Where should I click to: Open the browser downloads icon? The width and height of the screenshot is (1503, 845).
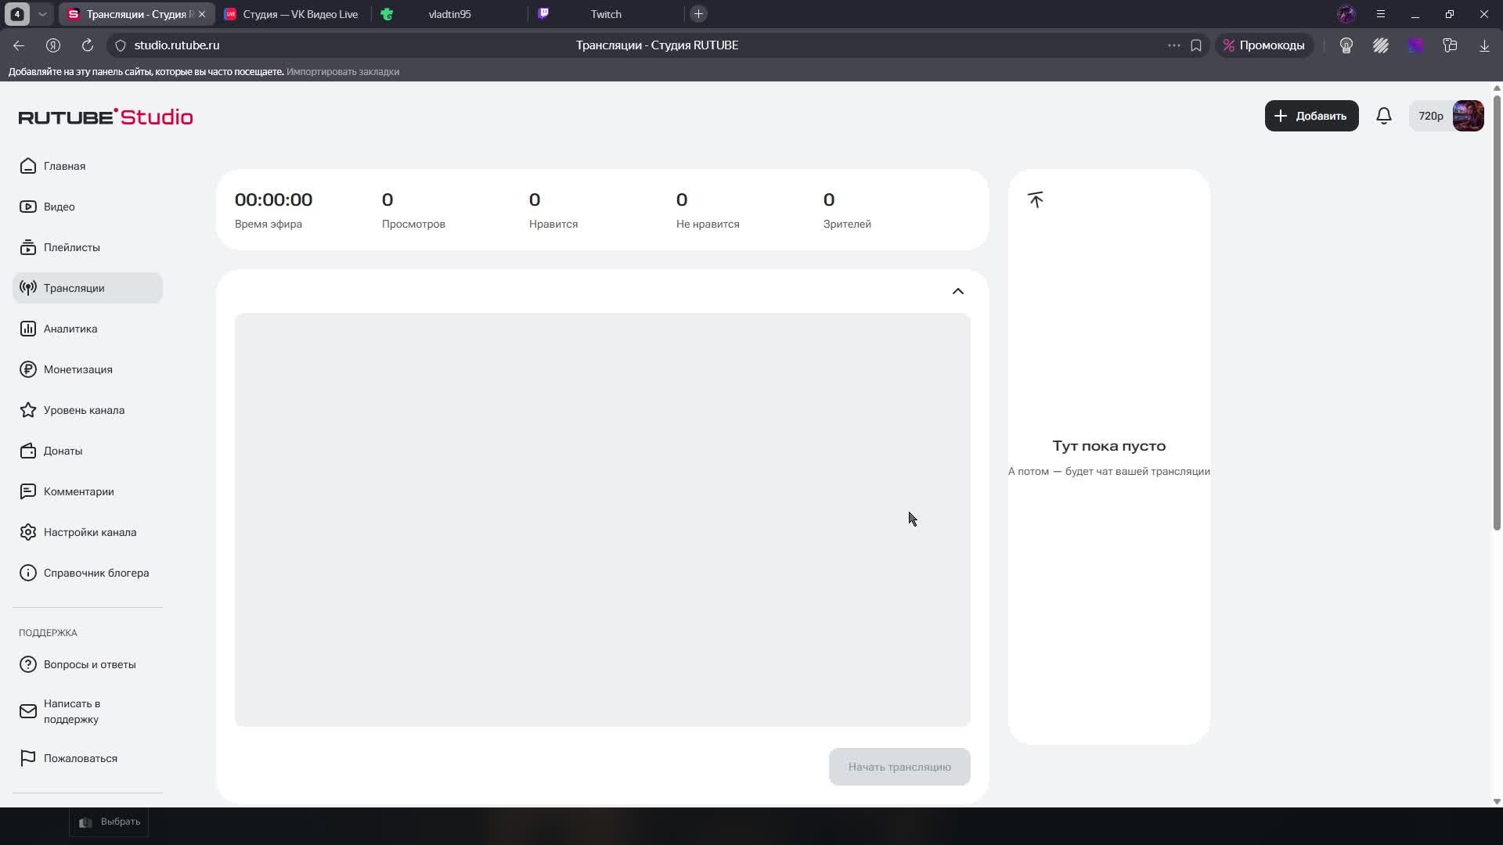click(x=1484, y=45)
